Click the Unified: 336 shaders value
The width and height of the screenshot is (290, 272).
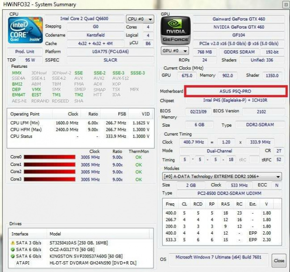[262, 60]
